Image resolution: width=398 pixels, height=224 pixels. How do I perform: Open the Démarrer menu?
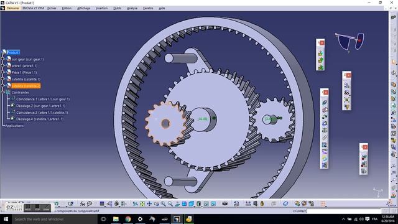12,8
